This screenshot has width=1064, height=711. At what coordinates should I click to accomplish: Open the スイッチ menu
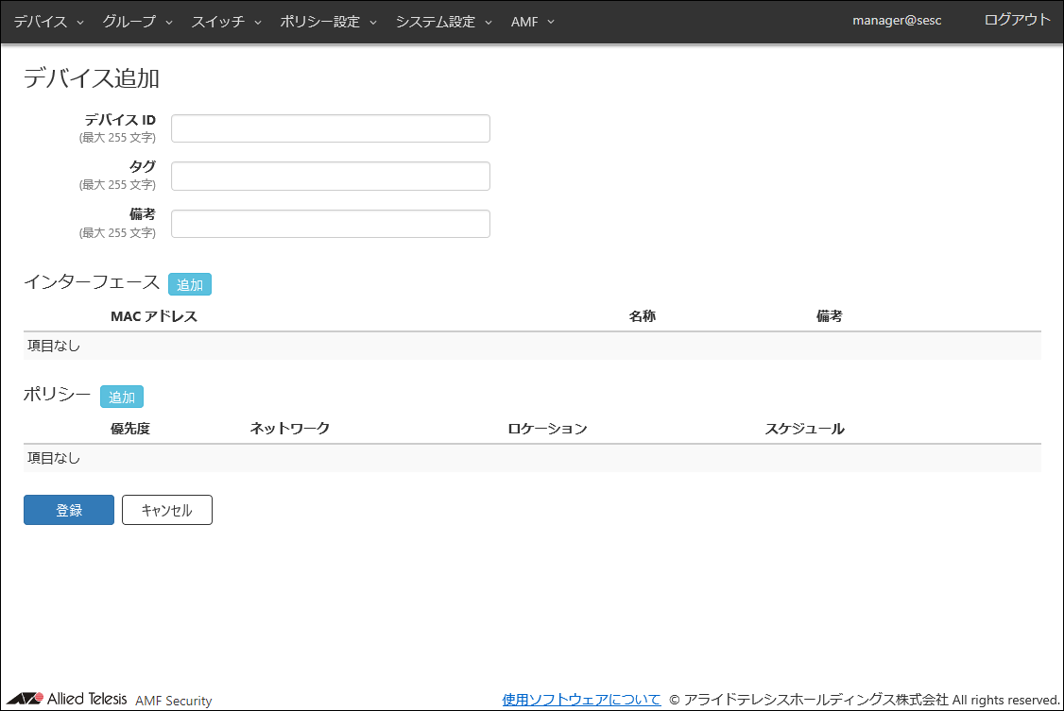(226, 22)
